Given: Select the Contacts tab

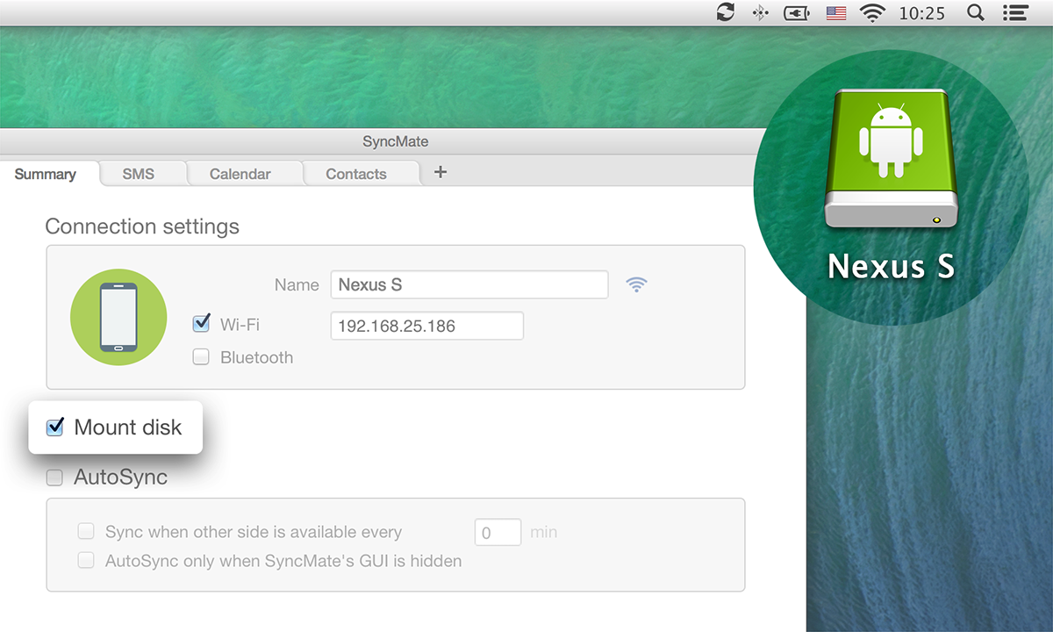Looking at the screenshot, I should pos(356,174).
